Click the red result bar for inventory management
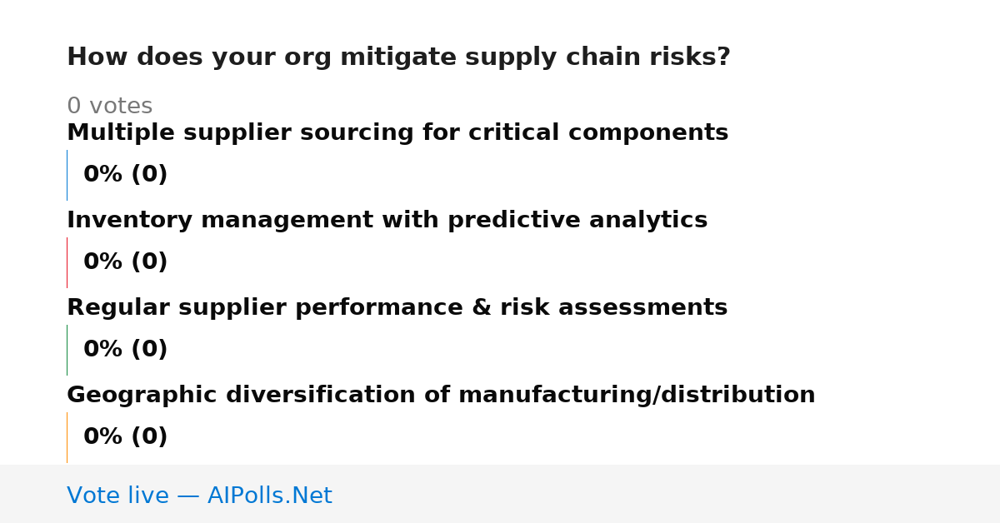Screen dimensions: 1000x523 tap(67, 262)
